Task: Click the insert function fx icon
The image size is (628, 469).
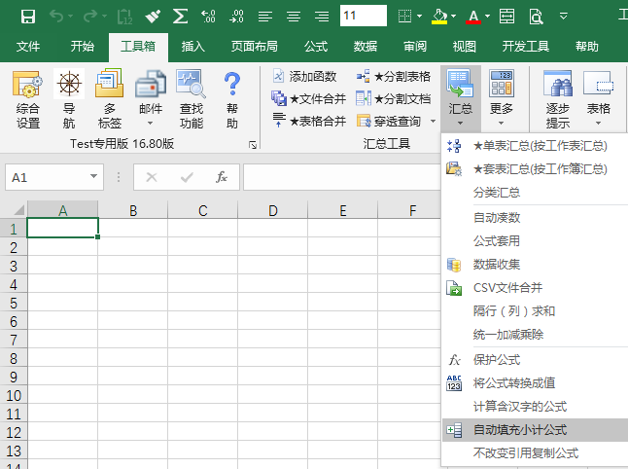Action: tap(222, 177)
